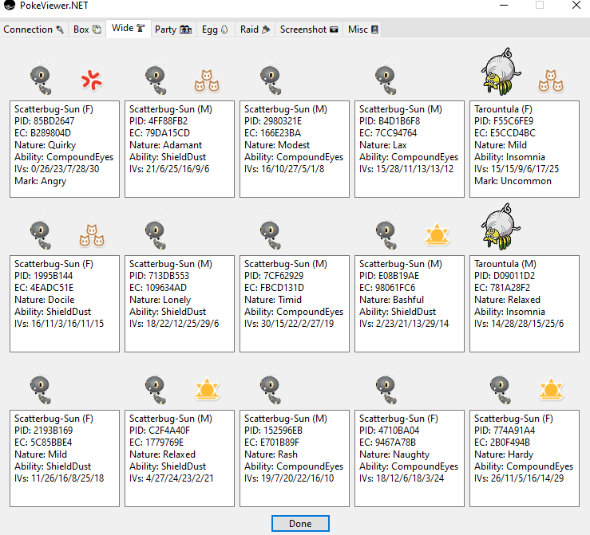Click the red Angry mark icon
The image size is (590, 535).
[x=92, y=80]
